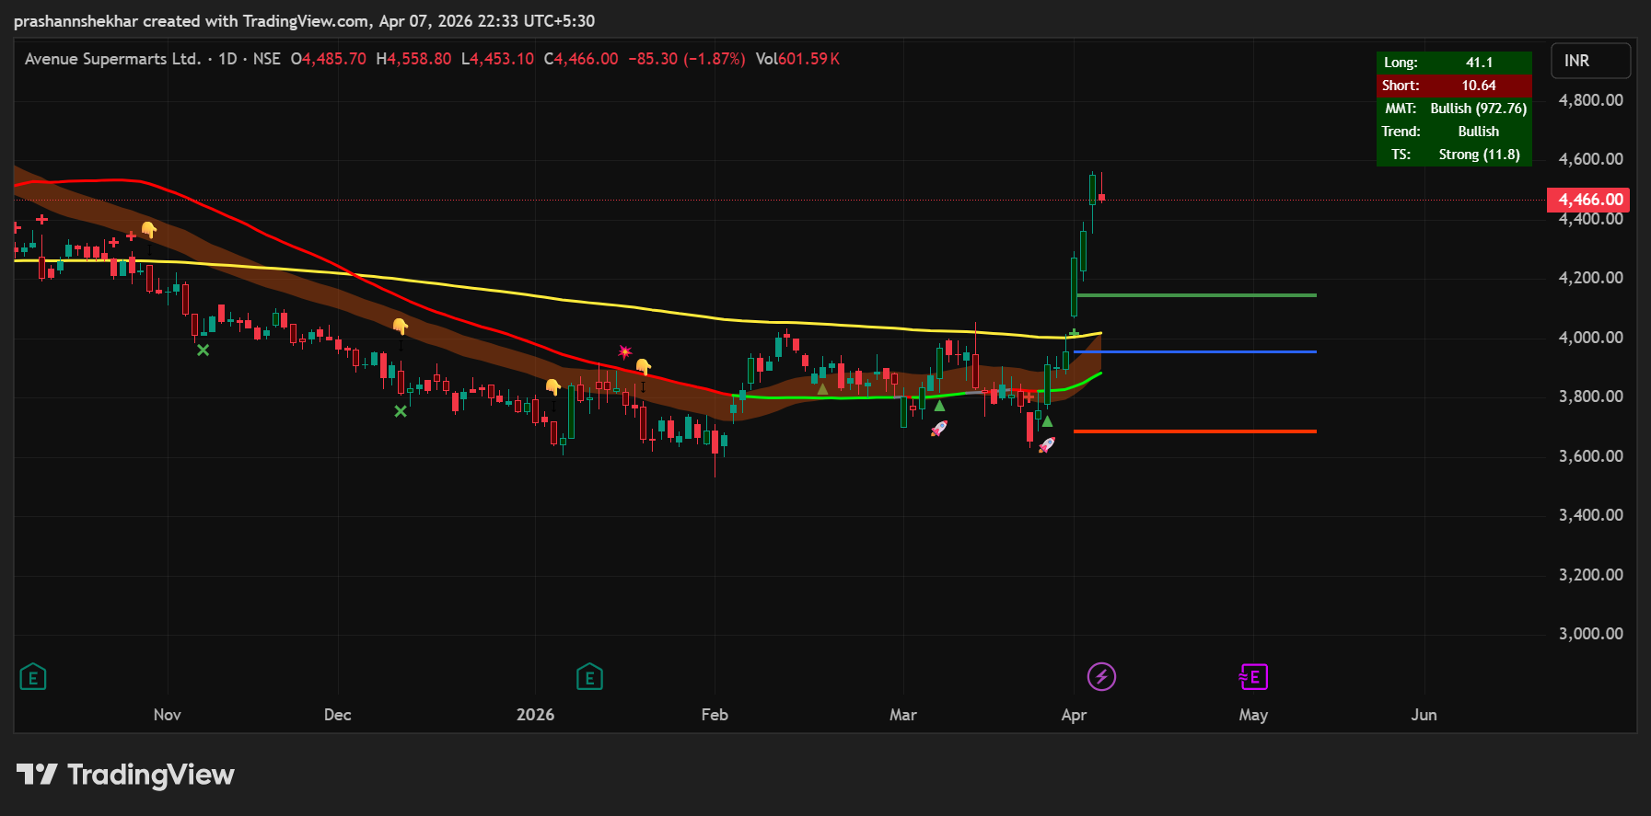Screen dimensions: 1651x816
Task: Click the 4,600.00 price axis label
Action: pos(1590,159)
